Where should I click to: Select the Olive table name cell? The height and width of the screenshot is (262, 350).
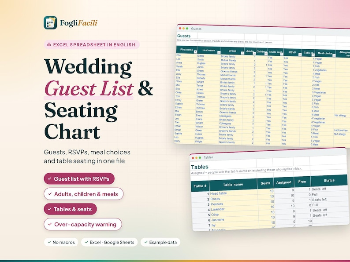tap(235, 215)
